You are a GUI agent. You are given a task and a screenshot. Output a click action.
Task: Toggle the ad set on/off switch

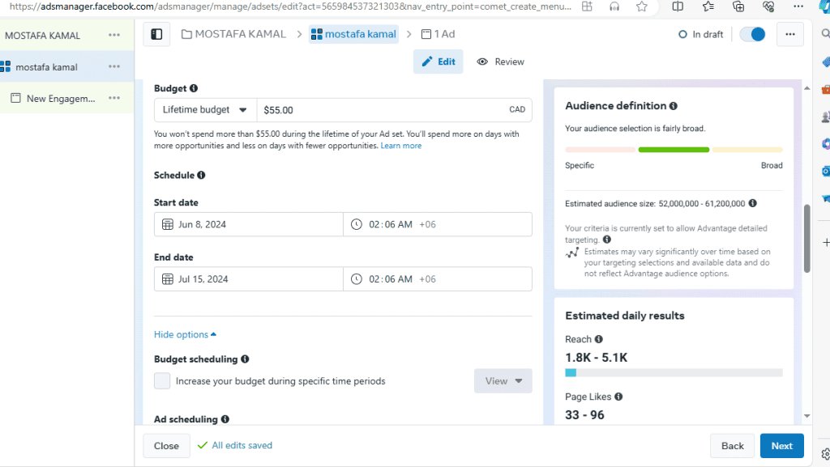(x=753, y=34)
